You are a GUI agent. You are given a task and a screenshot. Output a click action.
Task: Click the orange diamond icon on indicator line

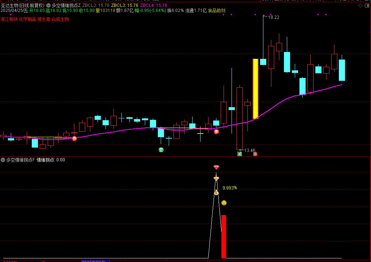click(x=216, y=179)
